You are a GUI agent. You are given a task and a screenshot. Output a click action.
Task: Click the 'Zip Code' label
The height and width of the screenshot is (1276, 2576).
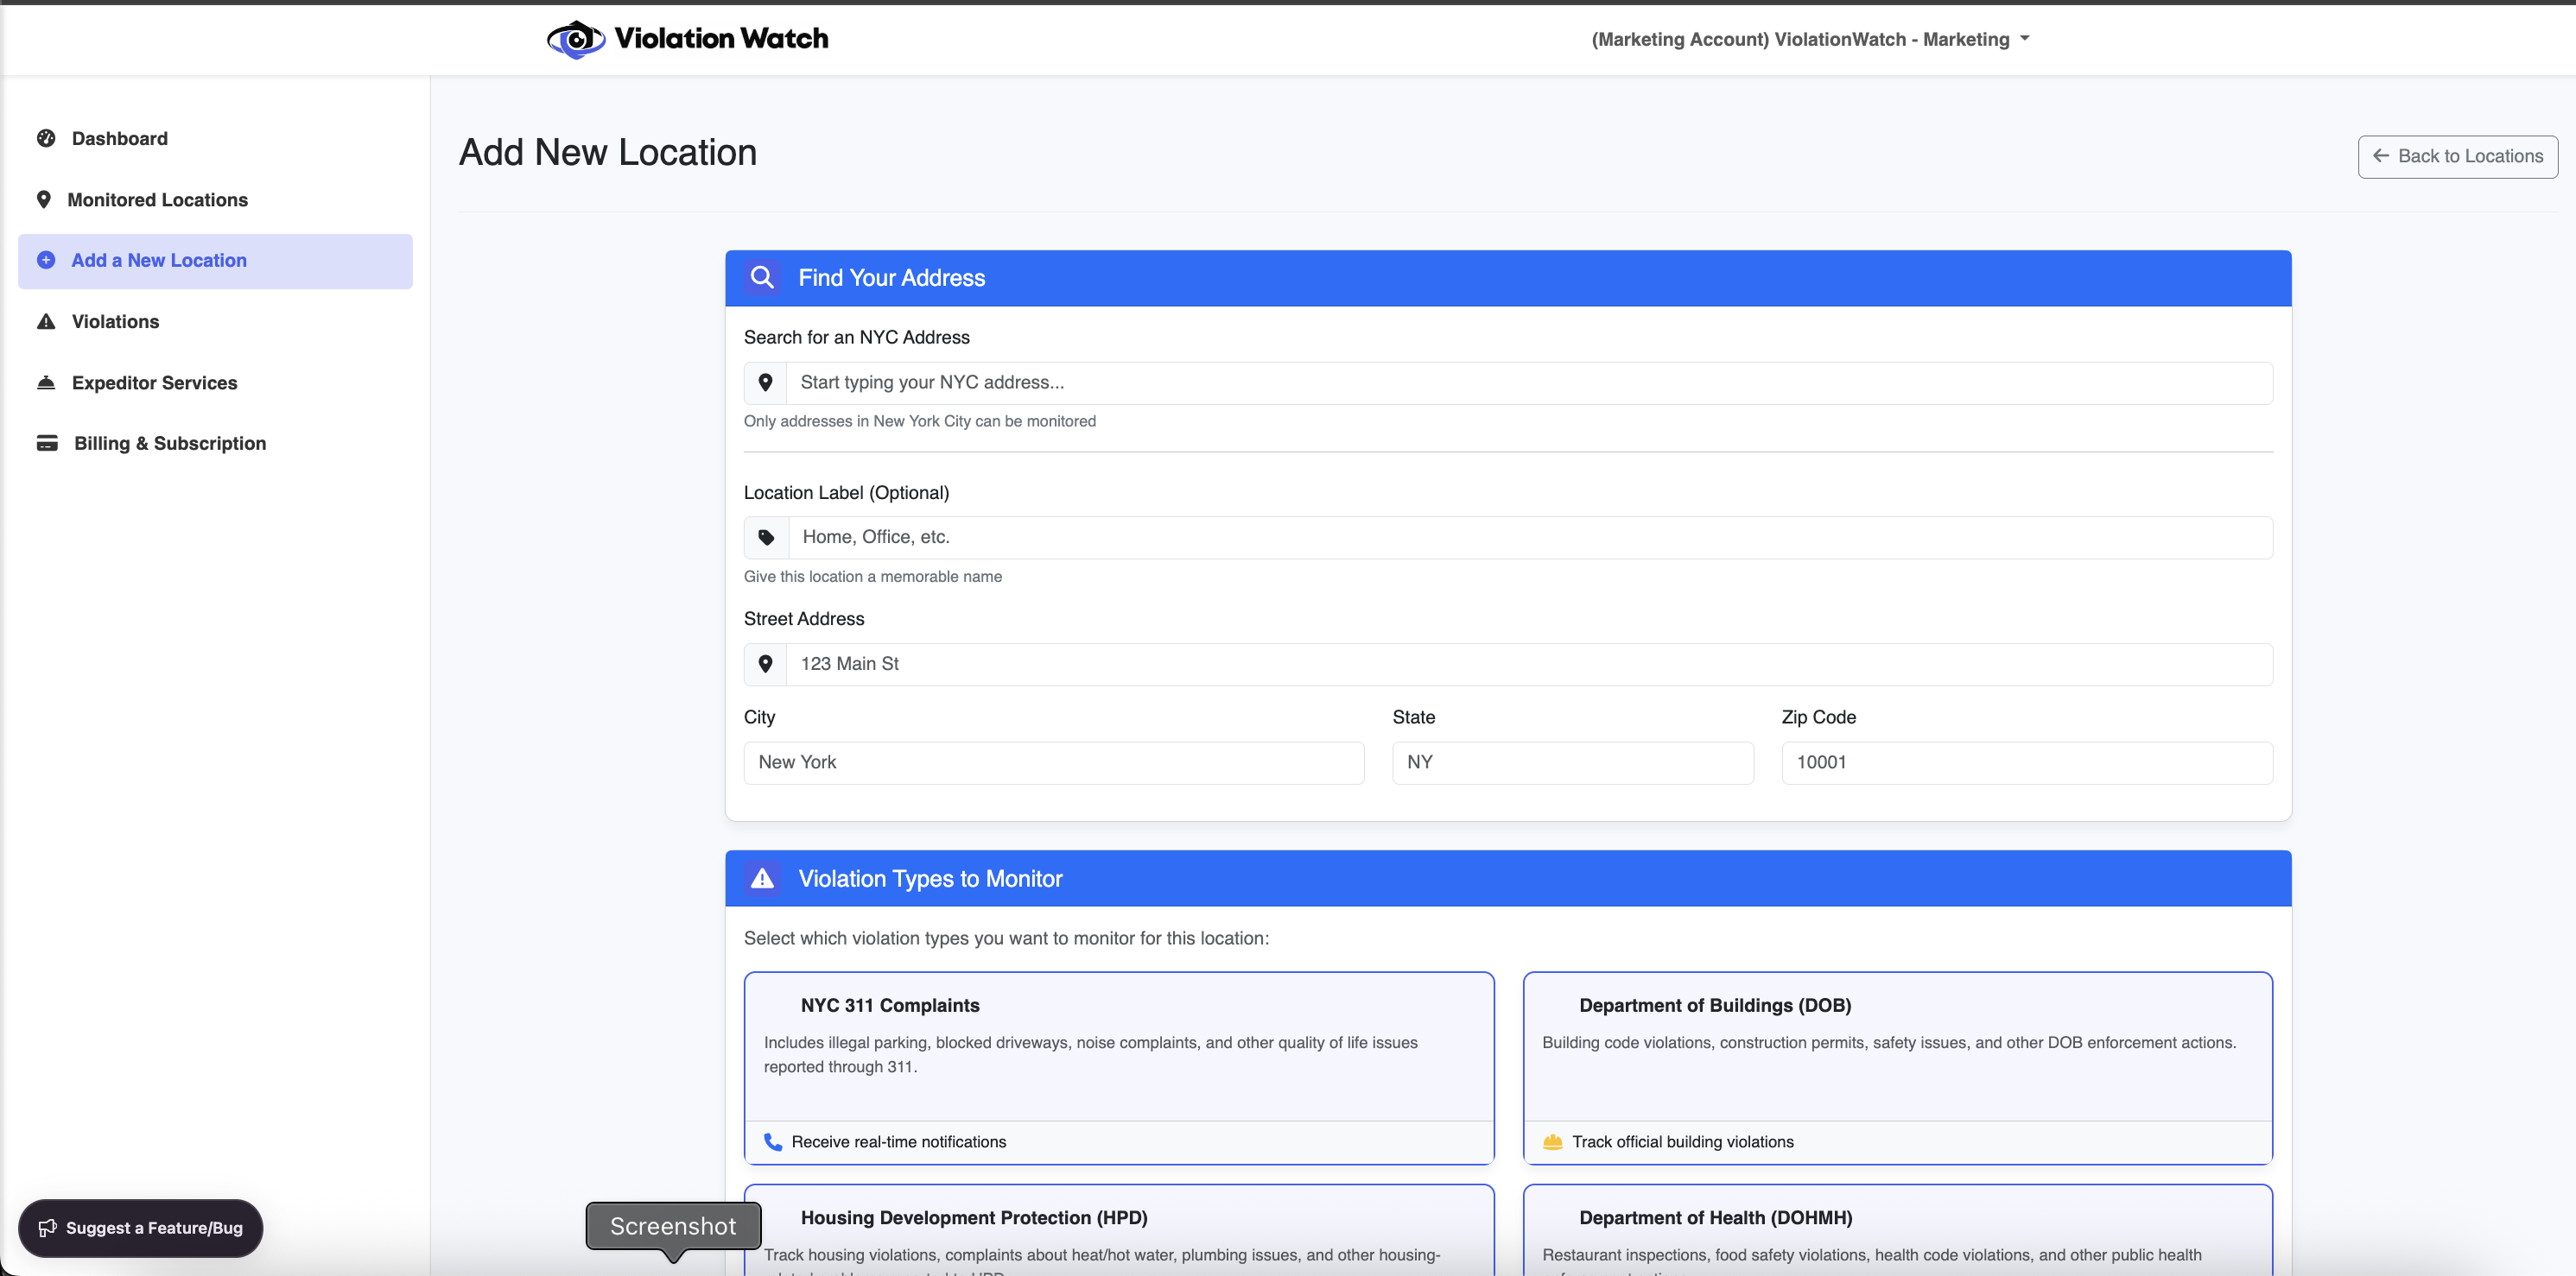click(1819, 717)
